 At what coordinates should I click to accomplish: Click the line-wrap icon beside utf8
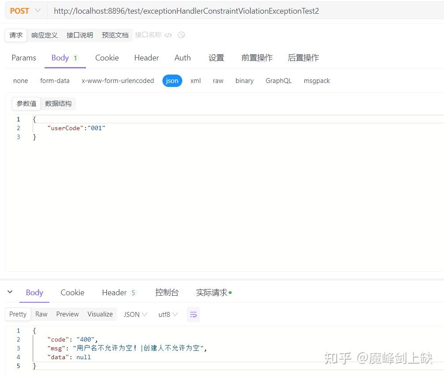[x=193, y=314]
